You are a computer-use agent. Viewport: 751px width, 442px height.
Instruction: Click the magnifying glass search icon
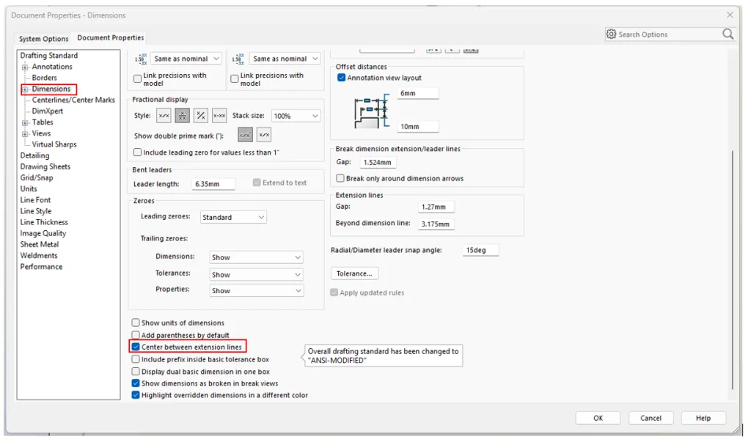[728, 34]
